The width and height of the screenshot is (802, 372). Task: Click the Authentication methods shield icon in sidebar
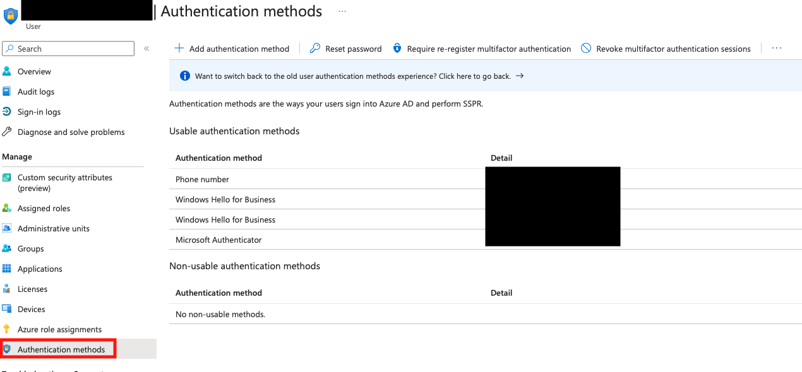[x=7, y=349]
